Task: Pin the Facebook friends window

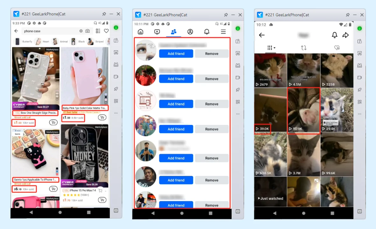Action: [x=226, y=15]
